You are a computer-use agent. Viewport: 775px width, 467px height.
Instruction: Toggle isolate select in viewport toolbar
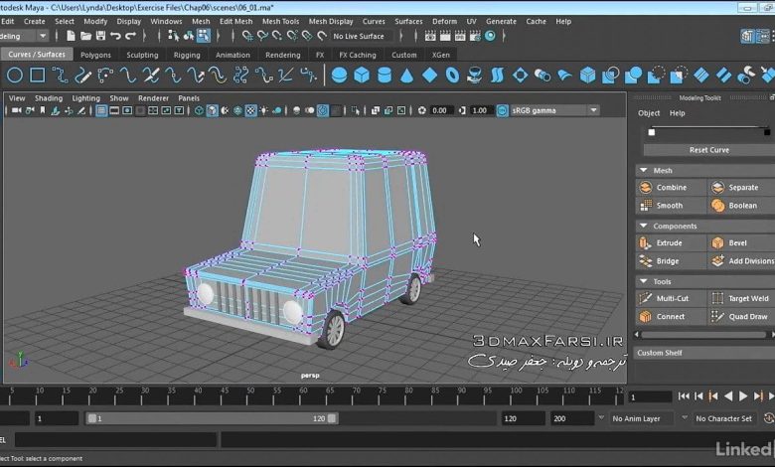(356, 110)
